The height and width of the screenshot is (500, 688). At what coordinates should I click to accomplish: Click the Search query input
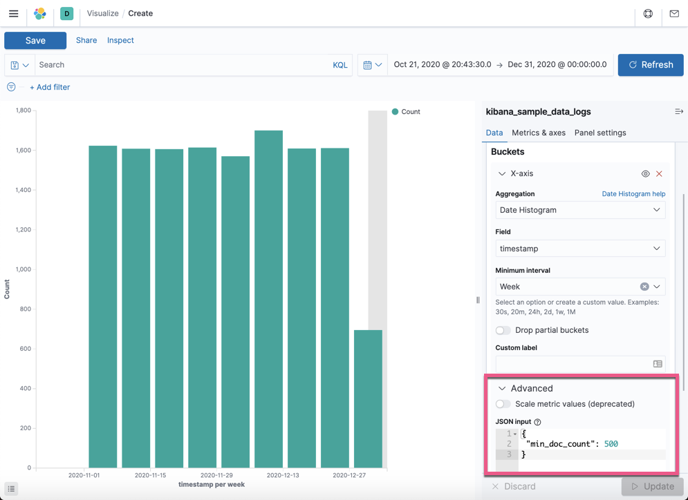point(182,65)
